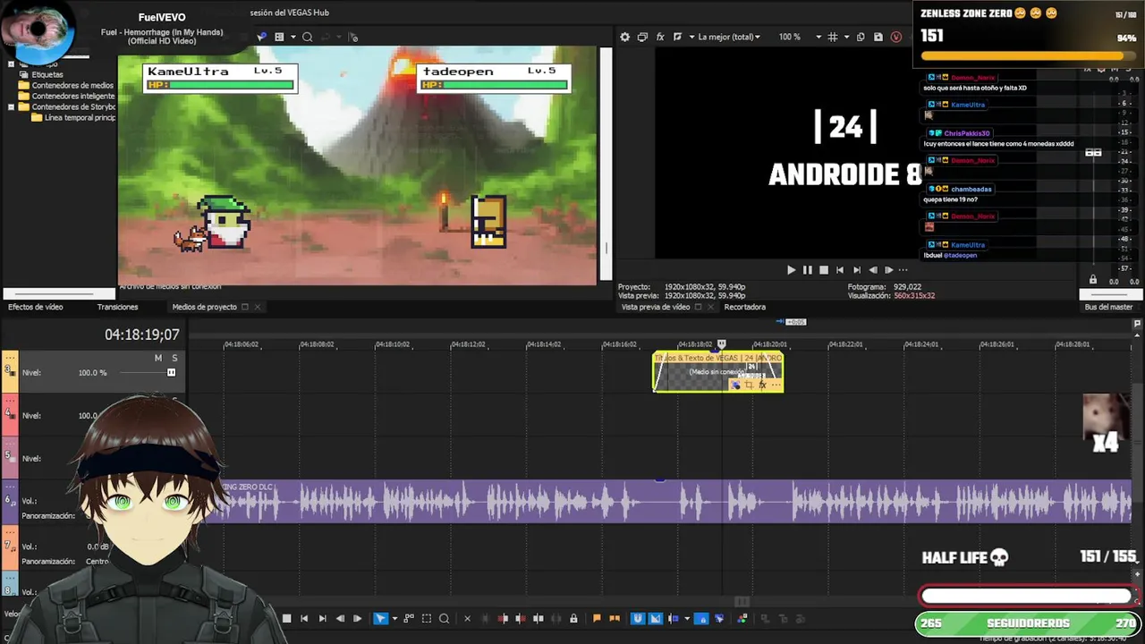
Task: Select Contenedores inteligentes folder
Action: pyautogui.click(x=73, y=97)
